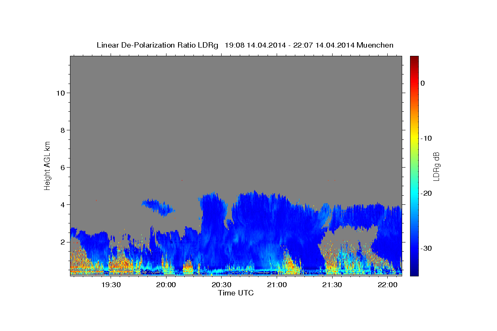497x331 pixels.
Task: Click the height tick label 6
Action: [63, 168]
